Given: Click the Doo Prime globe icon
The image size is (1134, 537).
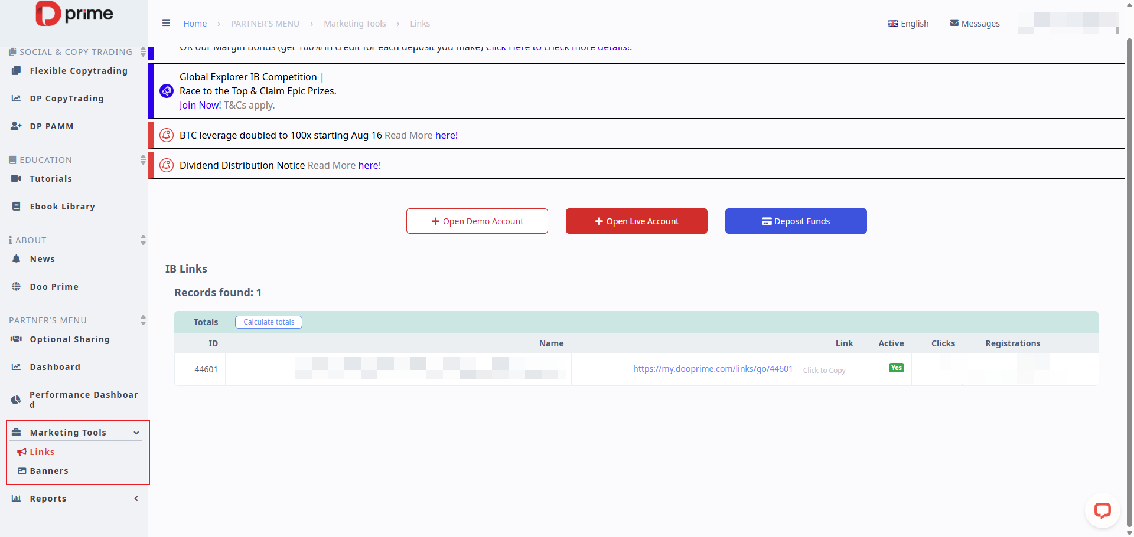Looking at the screenshot, I should 17,287.
